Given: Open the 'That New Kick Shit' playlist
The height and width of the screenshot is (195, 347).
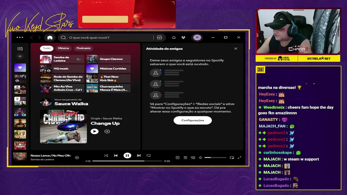Looking at the screenshot, I should point(108,79).
